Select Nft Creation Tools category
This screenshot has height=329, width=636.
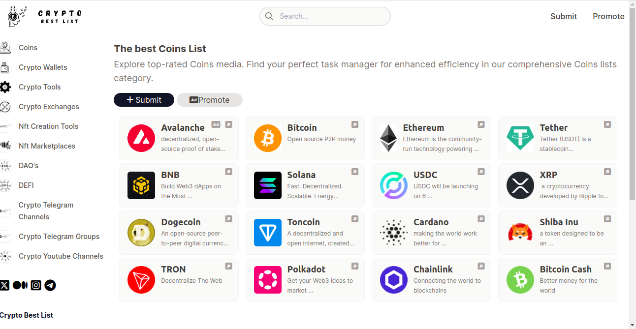click(48, 126)
